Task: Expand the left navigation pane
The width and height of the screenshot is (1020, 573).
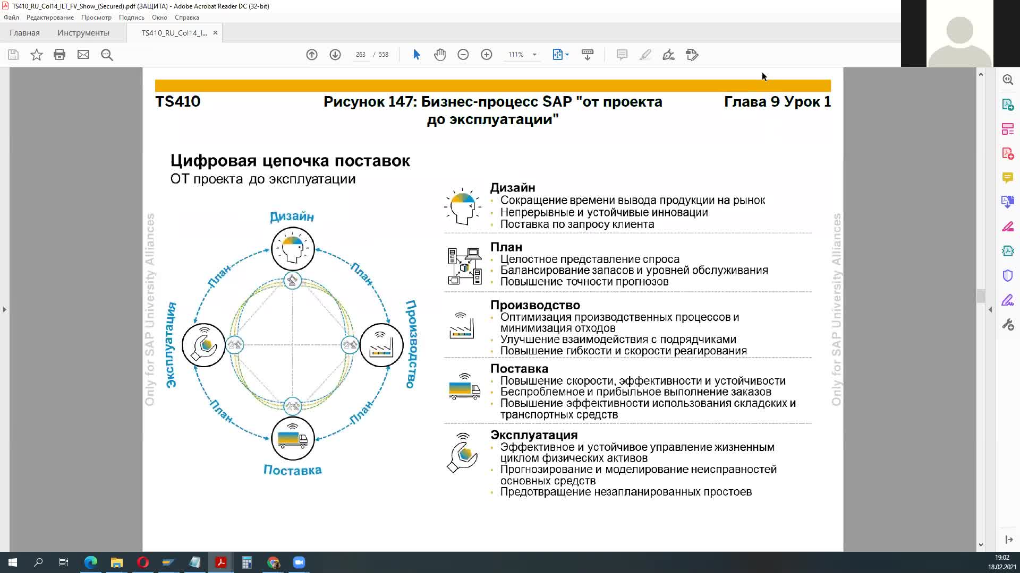Action: click(x=4, y=309)
